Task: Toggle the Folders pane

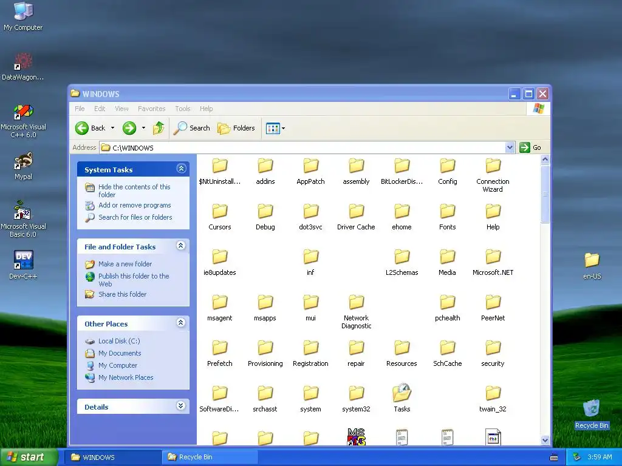Action: (236, 128)
